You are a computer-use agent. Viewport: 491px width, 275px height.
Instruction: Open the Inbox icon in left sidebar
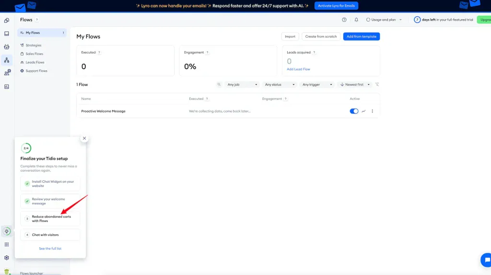(7, 33)
